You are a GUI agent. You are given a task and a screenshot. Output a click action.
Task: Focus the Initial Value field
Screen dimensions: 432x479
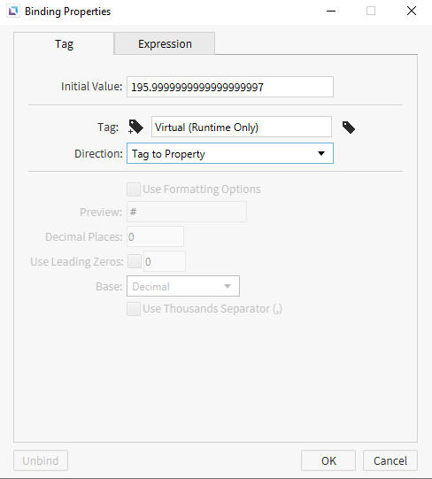230,87
